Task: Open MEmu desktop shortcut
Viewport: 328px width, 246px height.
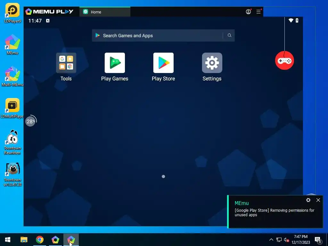Action: [12, 45]
